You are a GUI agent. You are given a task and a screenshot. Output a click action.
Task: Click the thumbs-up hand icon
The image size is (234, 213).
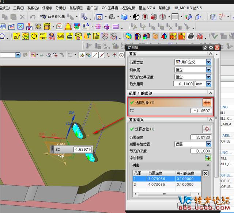pyautogui.click(x=155, y=36)
